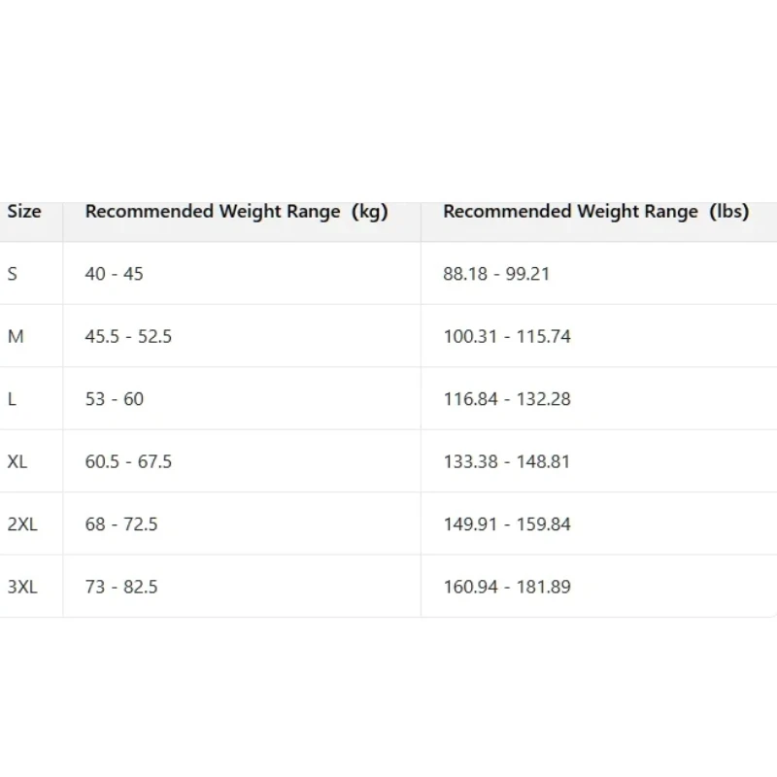
Task: Click the L size cell
Action: point(12,399)
